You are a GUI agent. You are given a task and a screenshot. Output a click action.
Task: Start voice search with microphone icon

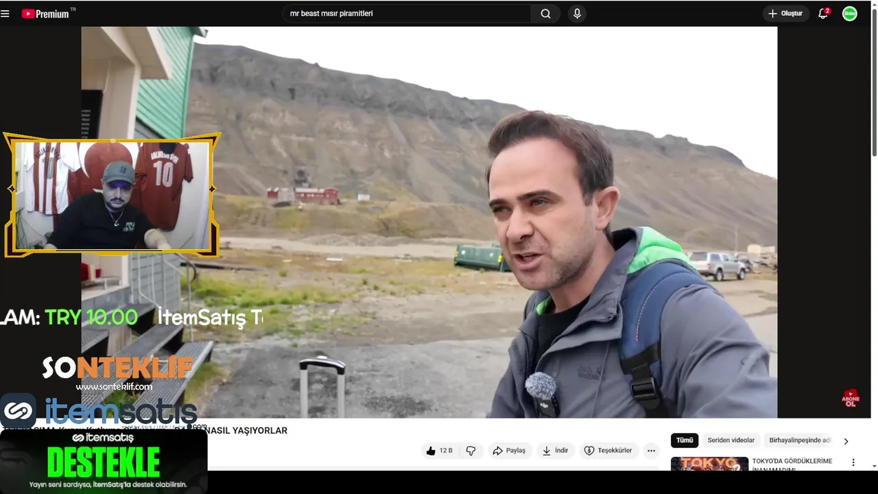click(x=577, y=14)
